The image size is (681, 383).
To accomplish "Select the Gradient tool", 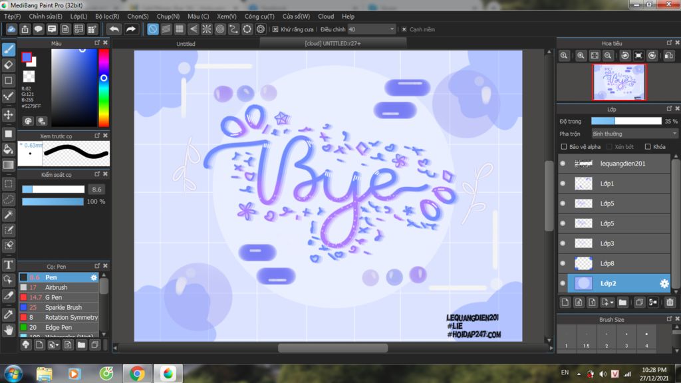I will [8, 165].
